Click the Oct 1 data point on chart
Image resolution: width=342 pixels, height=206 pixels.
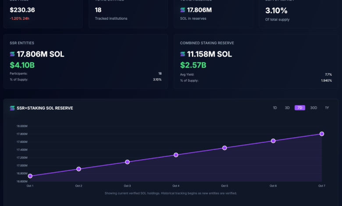tap(30, 176)
